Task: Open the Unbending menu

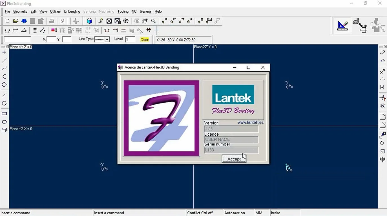Action: (72, 11)
